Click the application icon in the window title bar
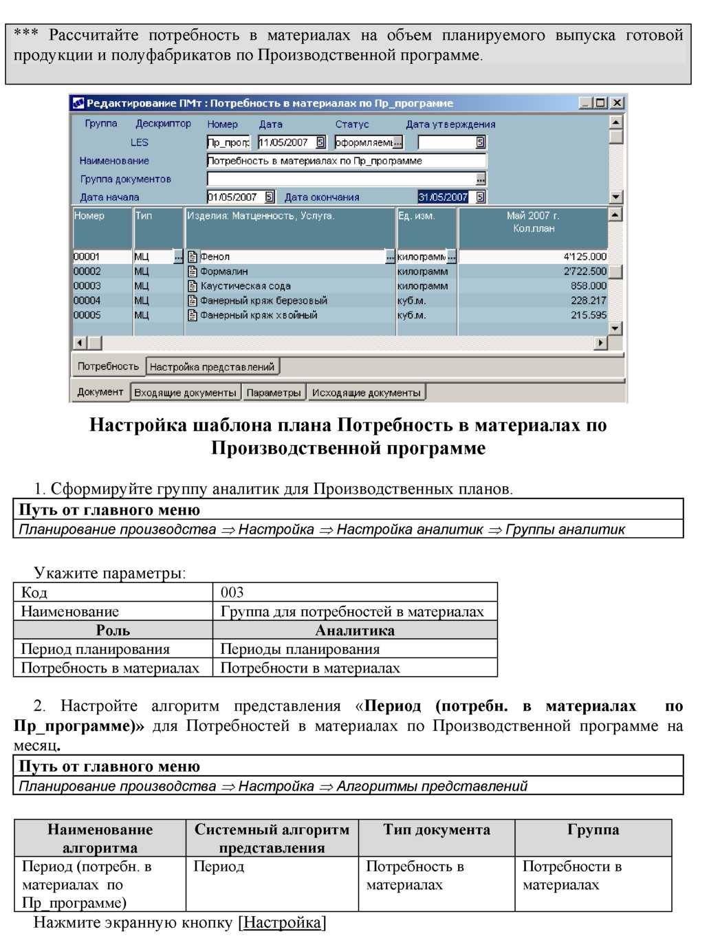This screenshot has height=938, width=709. 79,103
